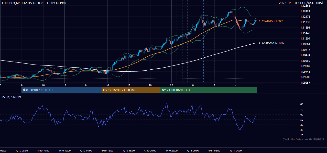Click price axis value 1.11204
Image resolution: width=327 pixels, height=153 pixels.
coord(305,39)
